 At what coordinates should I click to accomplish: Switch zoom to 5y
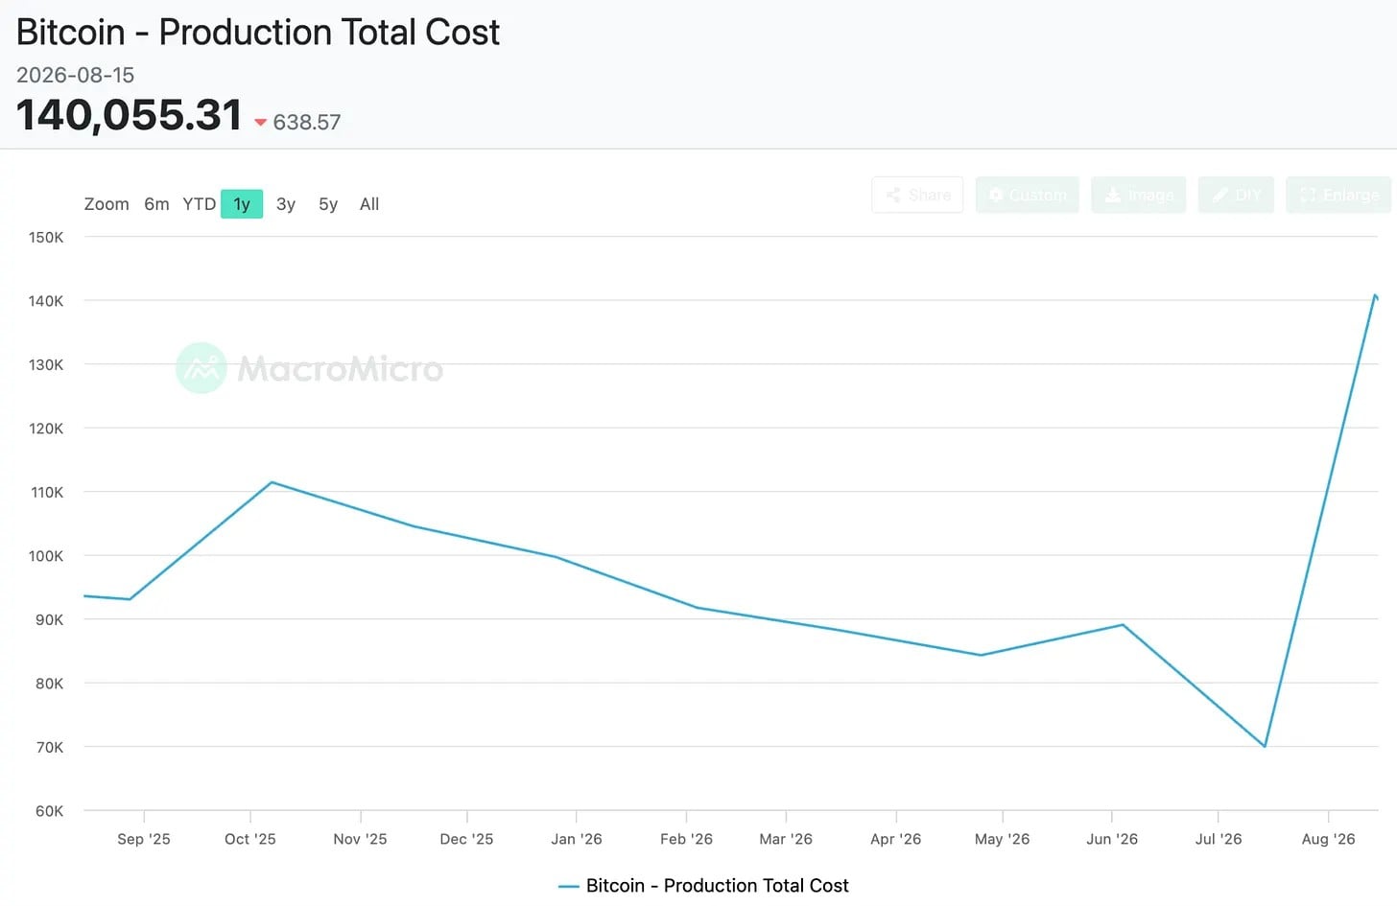click(x=328, y=204)
